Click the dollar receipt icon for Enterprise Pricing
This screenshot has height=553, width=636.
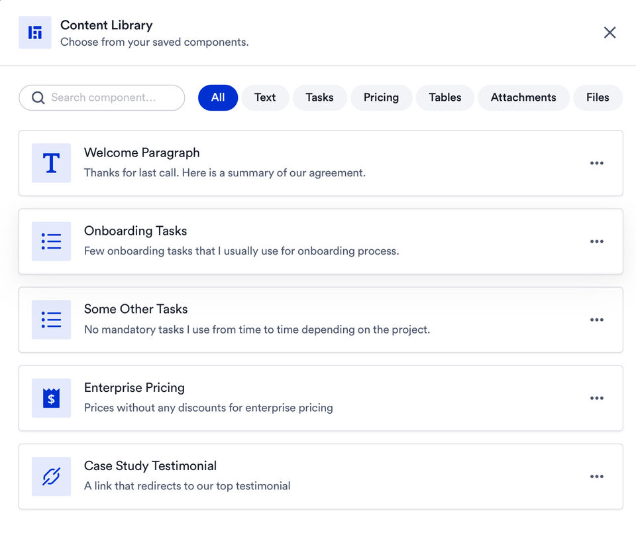[x=51, y=398]
